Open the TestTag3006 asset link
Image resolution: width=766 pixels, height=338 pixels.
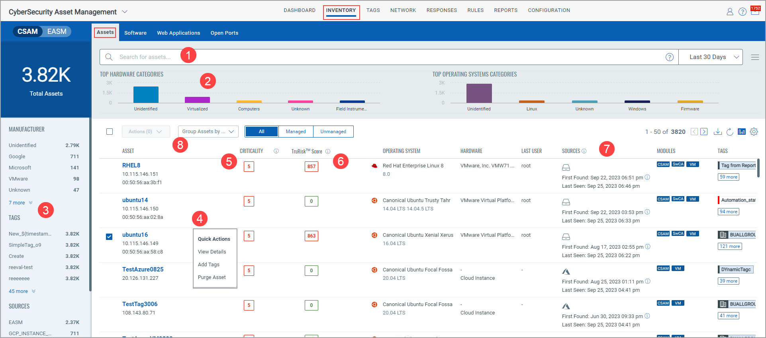140,304
